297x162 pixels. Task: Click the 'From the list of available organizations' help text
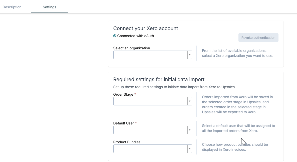tap(237, 53)
